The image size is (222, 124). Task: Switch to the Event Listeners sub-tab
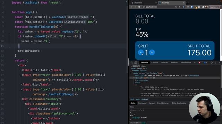(x=163, y=103)
